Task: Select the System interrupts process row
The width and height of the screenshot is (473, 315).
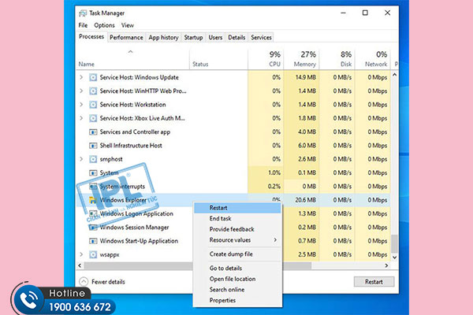Action: (233, 187)
